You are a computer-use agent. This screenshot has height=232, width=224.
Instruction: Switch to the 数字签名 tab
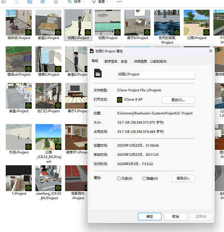pos(111,61)
